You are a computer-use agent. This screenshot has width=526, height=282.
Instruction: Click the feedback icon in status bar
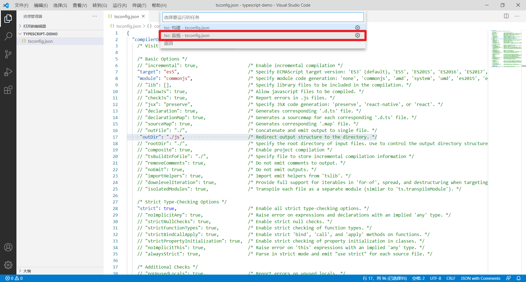[x=508, y=278]
